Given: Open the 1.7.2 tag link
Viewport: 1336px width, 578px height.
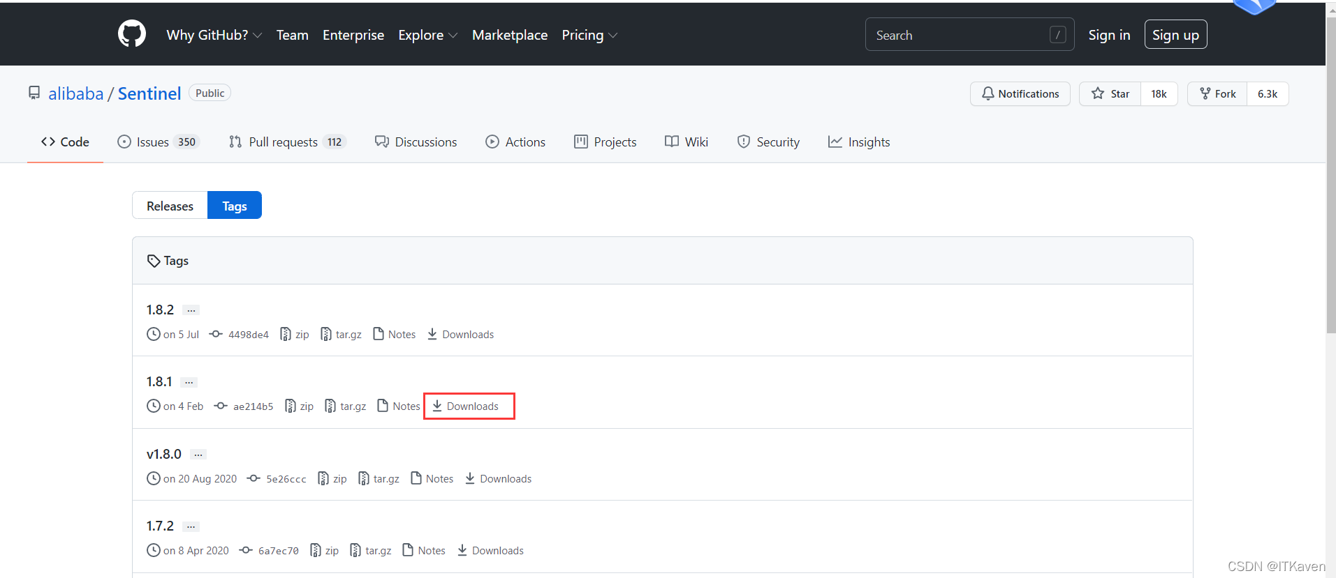Looking at the screenshot, I should [x=160, y=526].
